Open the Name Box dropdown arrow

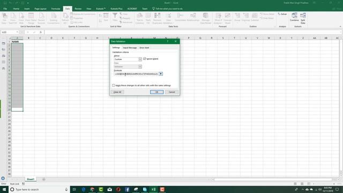pos(17,32)
